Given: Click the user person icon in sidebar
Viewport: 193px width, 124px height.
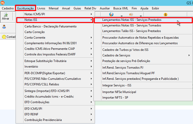Looking at the screenshot, I should (4, 27).
